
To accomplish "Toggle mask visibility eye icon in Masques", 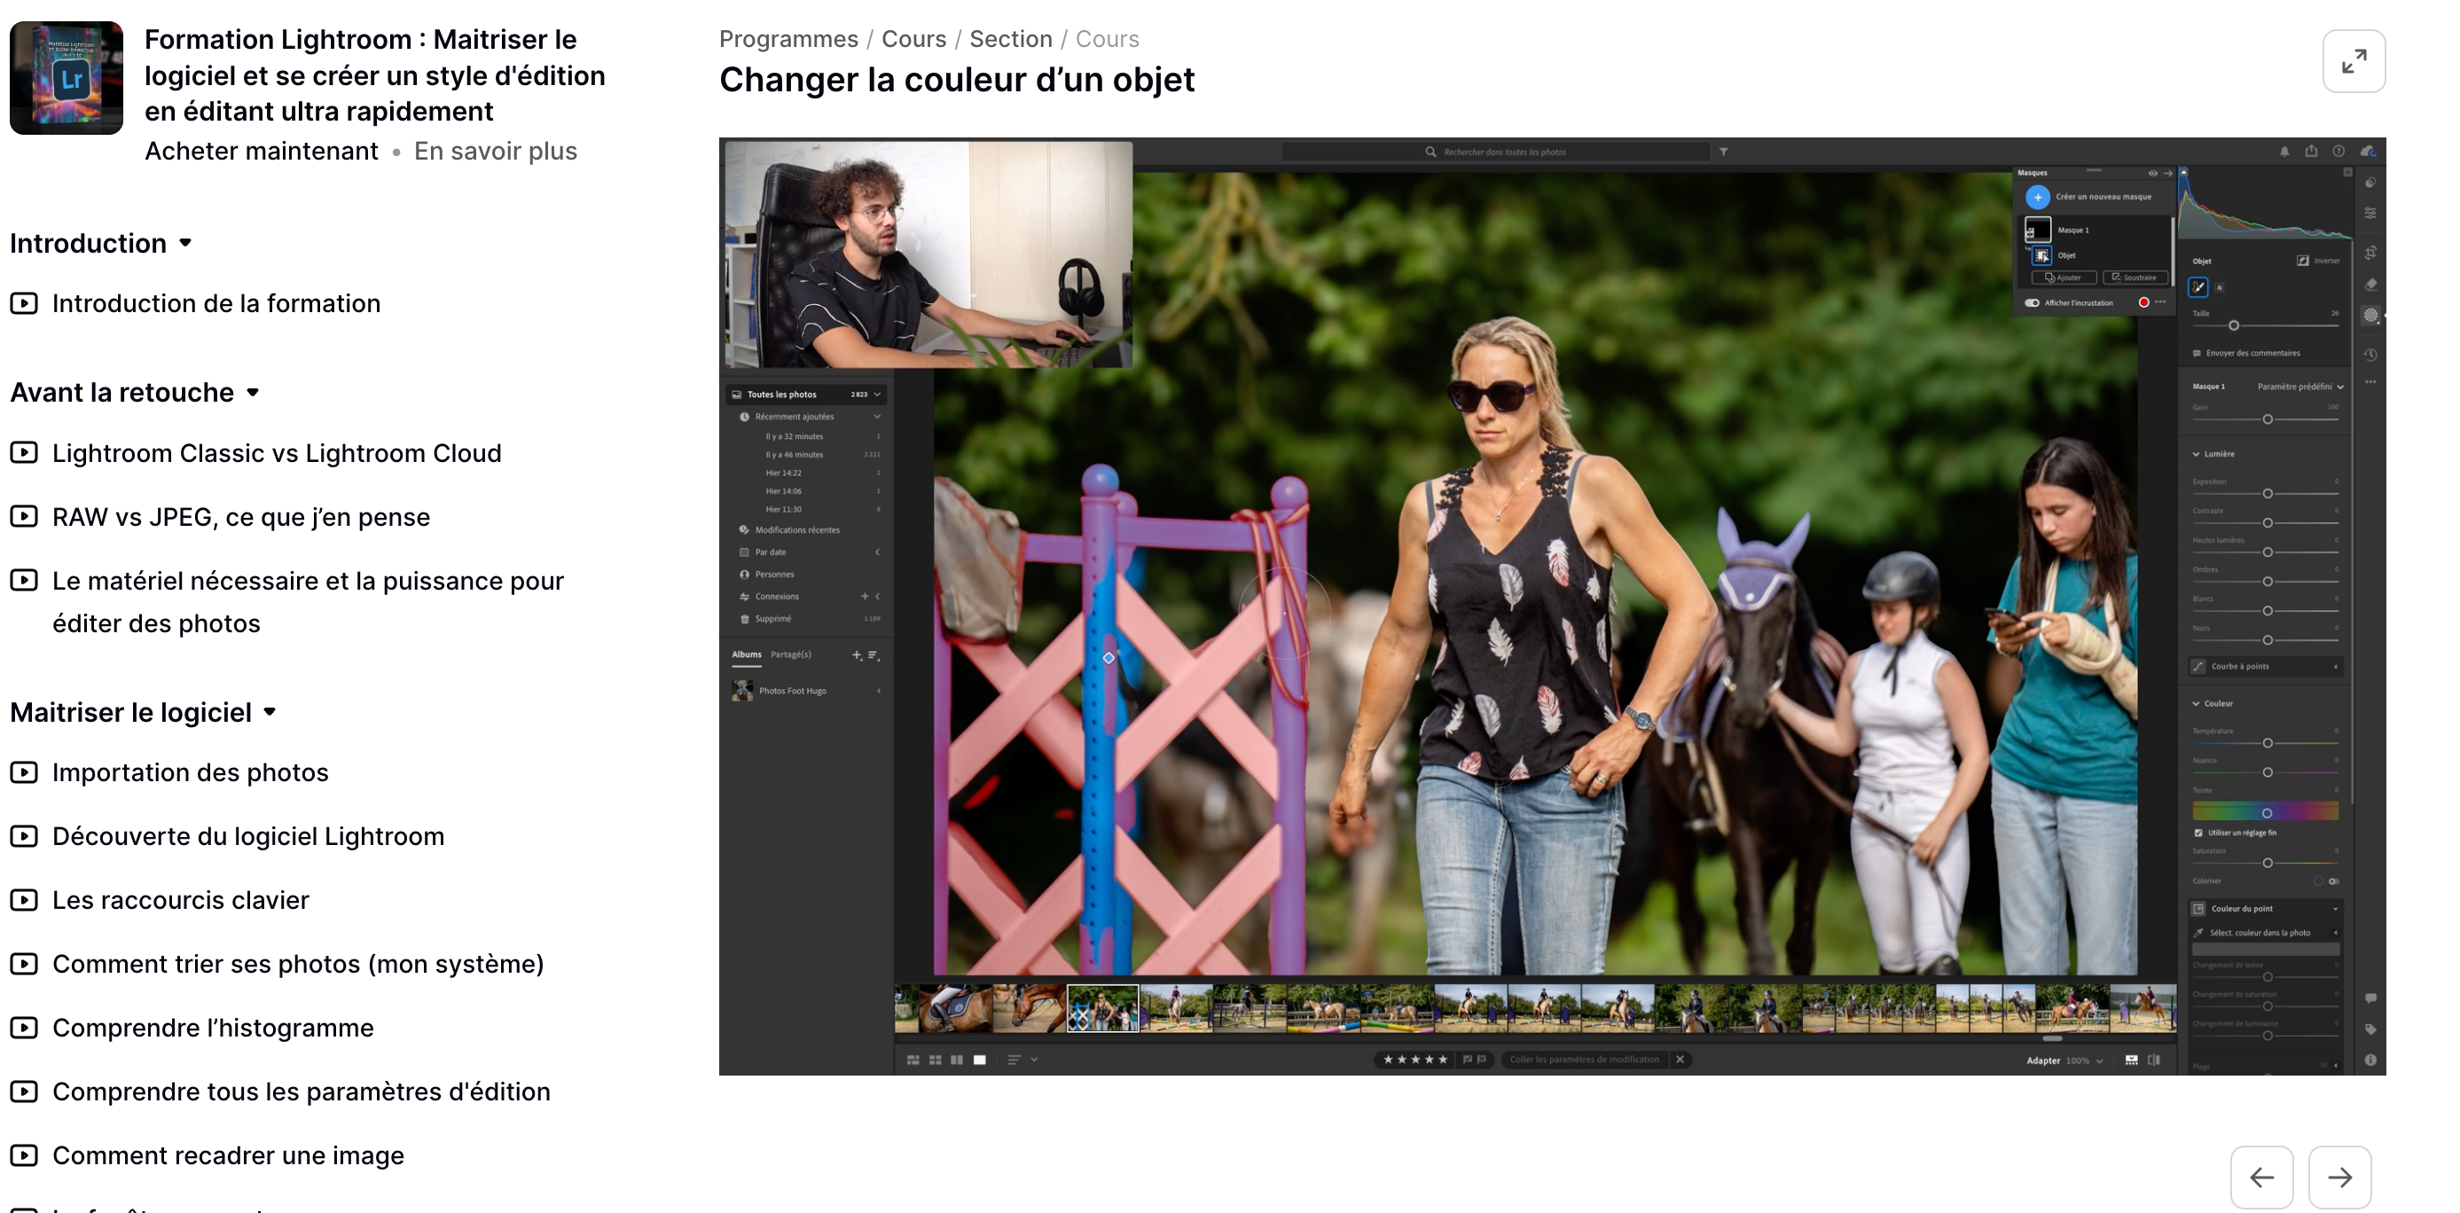I will 2152,173.
